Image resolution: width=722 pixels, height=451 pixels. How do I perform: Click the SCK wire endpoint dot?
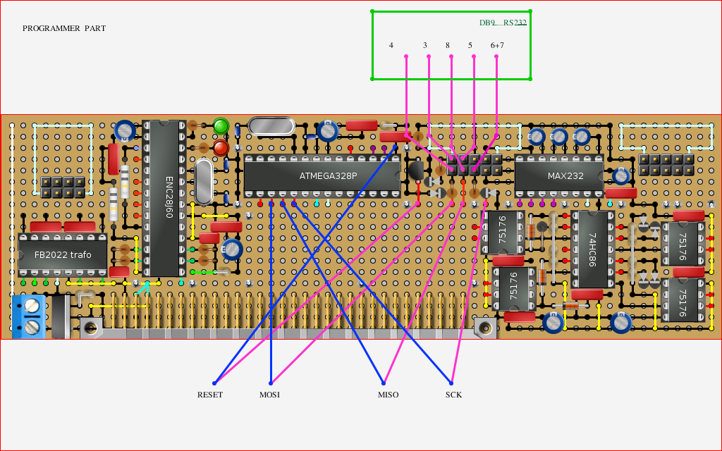click(451, 383)
